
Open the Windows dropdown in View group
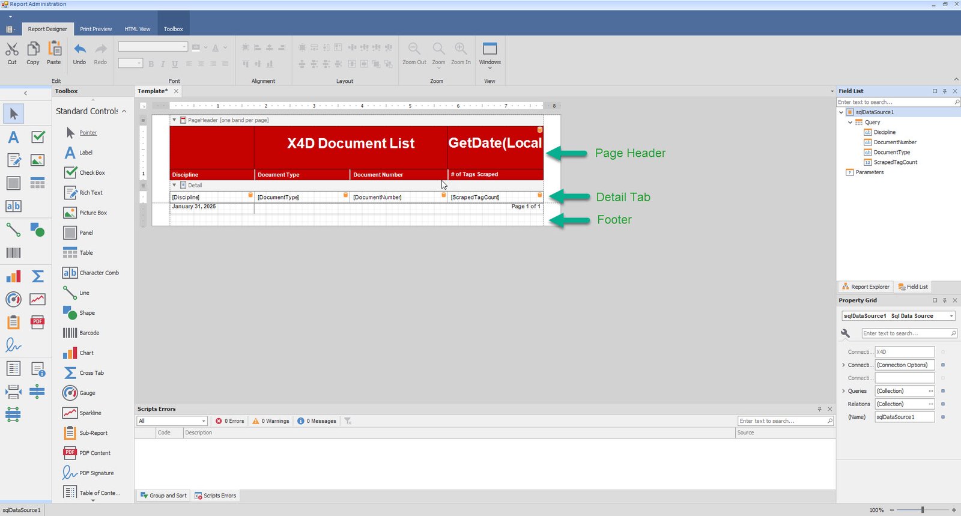point(490,54)
